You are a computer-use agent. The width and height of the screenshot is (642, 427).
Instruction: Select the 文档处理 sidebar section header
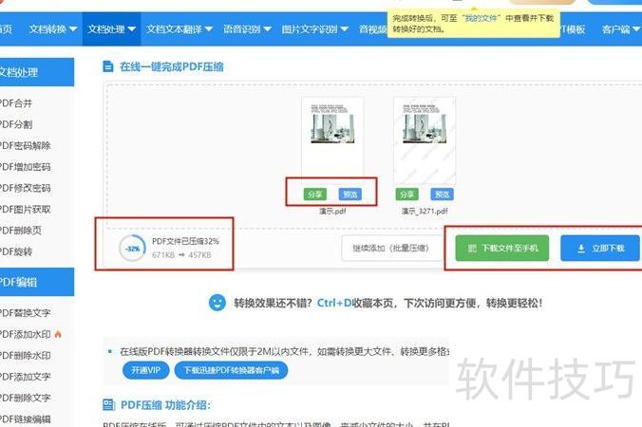[37, 72]
